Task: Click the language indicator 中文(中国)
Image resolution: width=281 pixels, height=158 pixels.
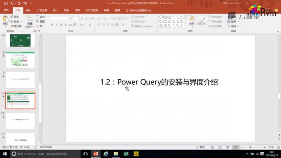Action: (46, 147)
